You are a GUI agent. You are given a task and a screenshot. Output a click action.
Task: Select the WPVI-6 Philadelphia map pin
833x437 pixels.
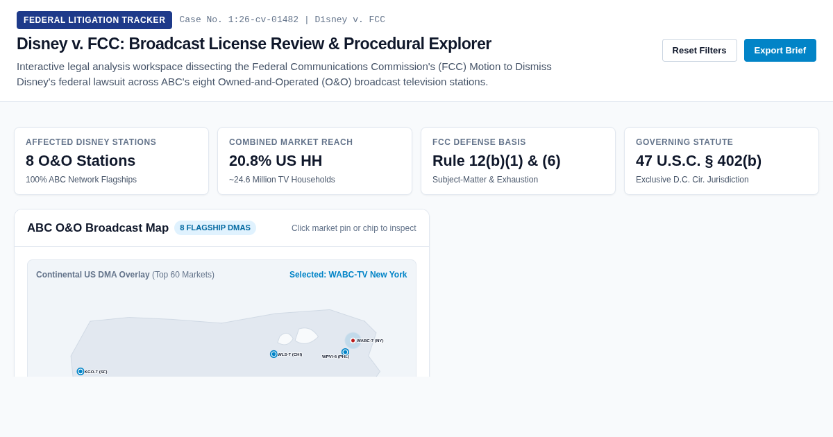(x=345, y=352)
